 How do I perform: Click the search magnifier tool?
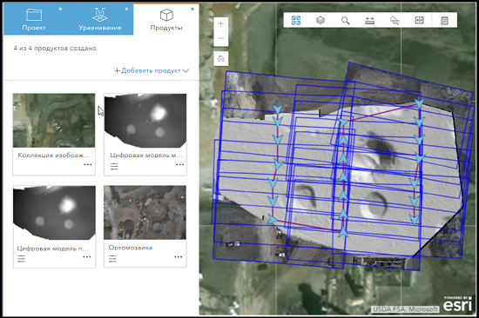click(x=345, y=21)
